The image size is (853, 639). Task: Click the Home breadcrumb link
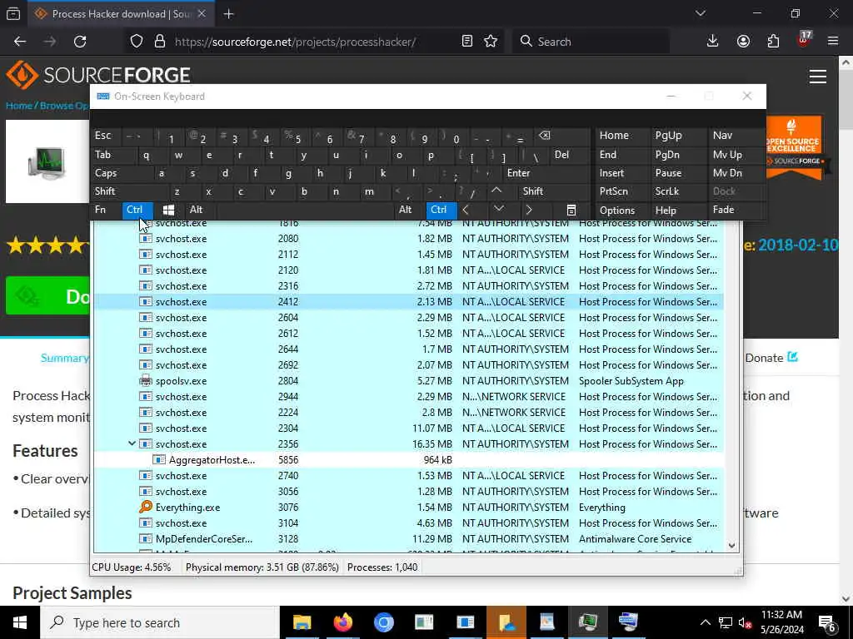pos(18,106)
